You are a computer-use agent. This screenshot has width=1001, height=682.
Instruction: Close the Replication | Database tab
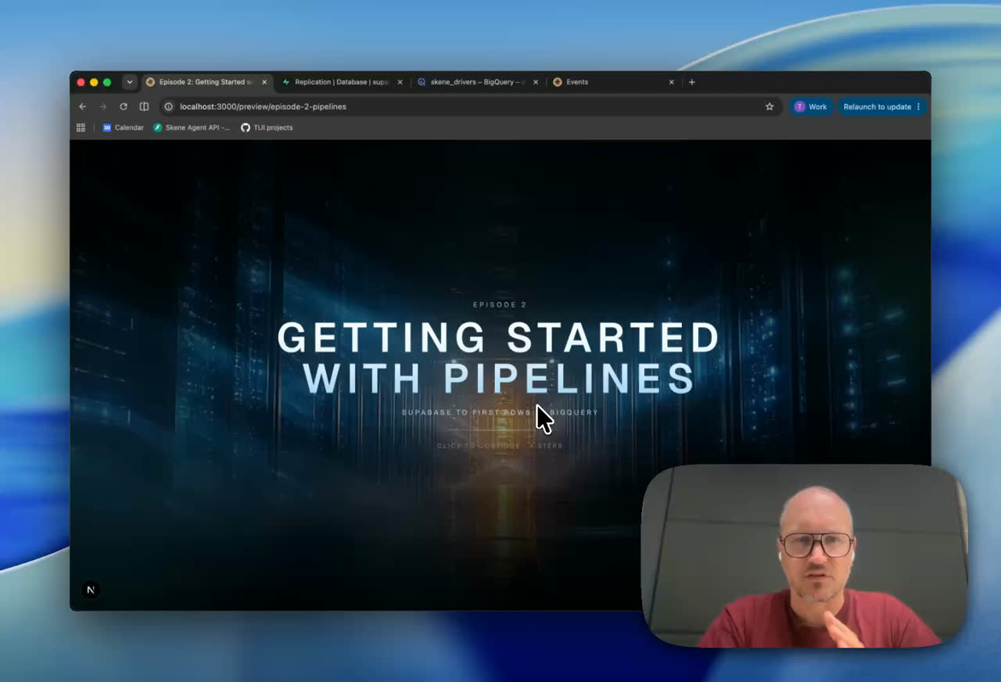coord(400,82)
